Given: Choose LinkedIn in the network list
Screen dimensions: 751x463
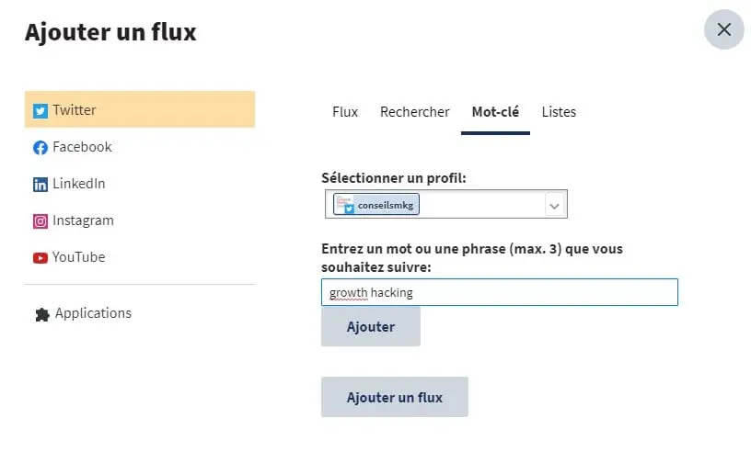Looking at the screenshot, I should pyautogui.click(x=140, y=184).
